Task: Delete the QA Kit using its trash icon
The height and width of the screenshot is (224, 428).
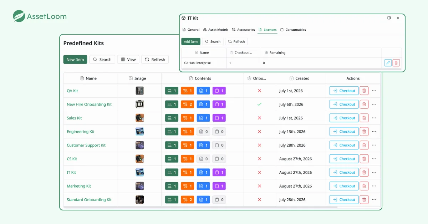Action: 364,91
